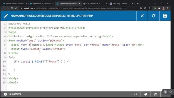
Task: Click the closing brace on line 12
Action: (14, 70)
